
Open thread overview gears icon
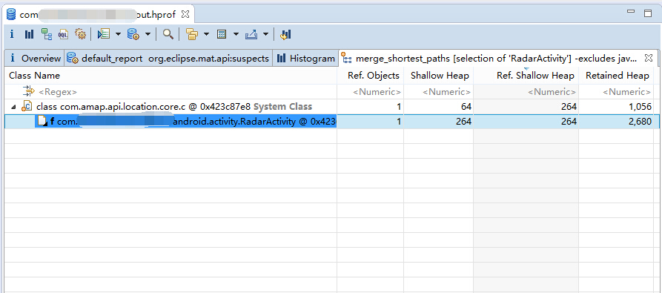pos(80,34)
